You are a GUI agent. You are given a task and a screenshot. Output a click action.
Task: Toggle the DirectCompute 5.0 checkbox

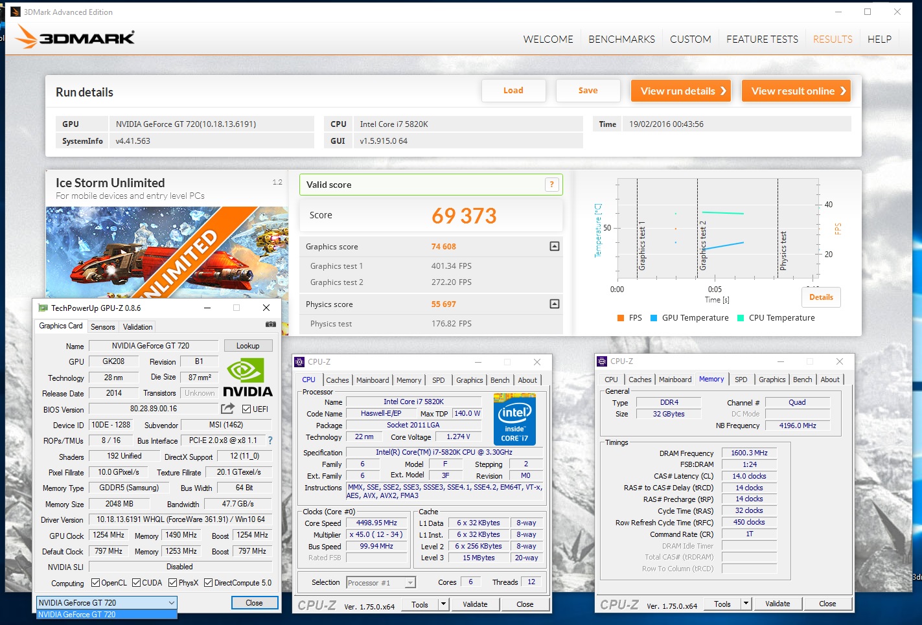pos(208,583)
